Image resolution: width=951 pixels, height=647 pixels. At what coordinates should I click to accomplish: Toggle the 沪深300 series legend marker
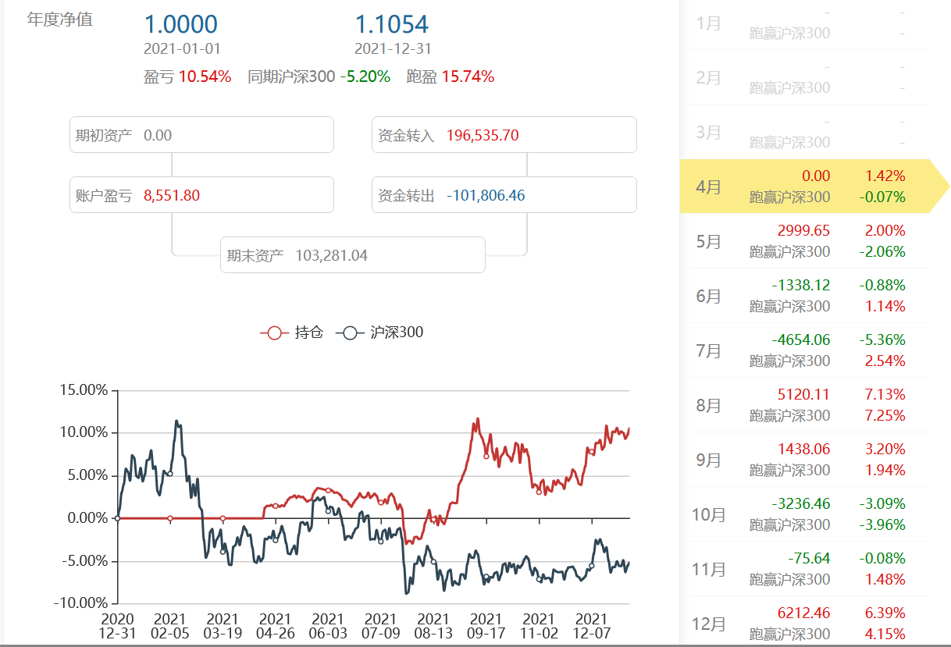[349, 332]
